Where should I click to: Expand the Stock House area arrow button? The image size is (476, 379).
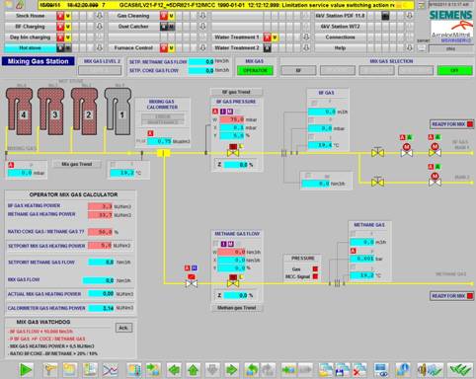click(x=99, y=16)
